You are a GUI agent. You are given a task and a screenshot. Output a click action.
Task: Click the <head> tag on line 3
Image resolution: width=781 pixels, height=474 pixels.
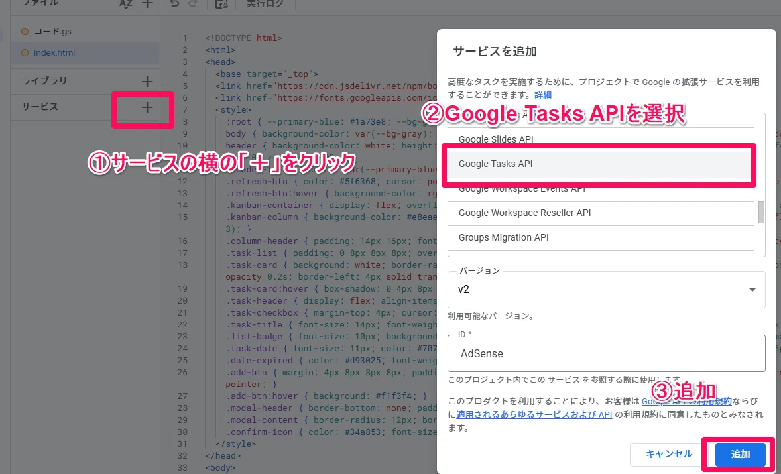(219, 62)
